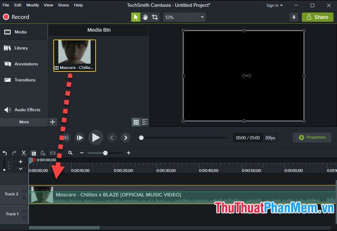Open the File menu
The image size is (337, 231).
click(6, 5)
